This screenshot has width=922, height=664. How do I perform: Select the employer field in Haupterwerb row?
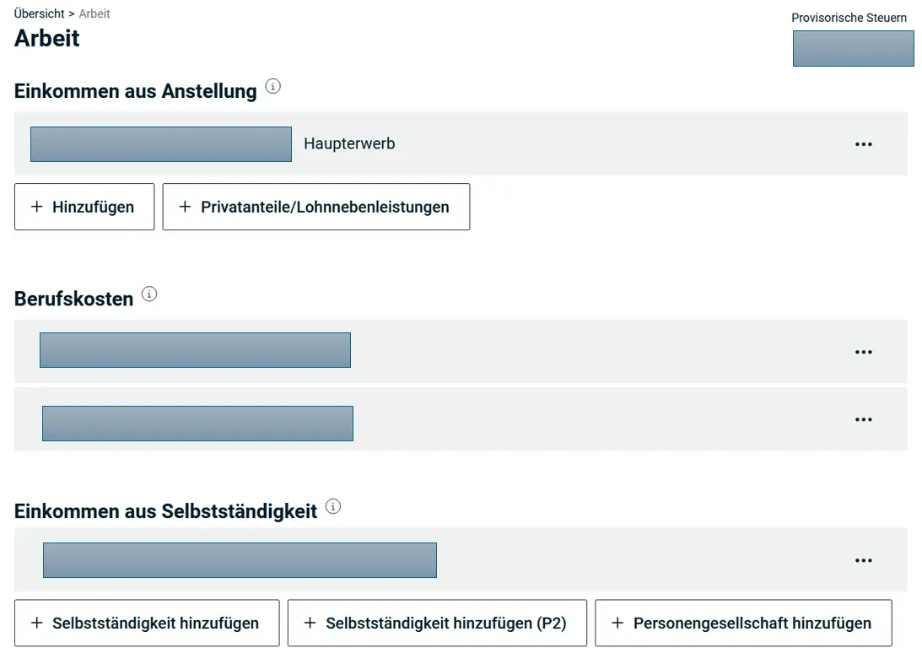click(160, 143)
